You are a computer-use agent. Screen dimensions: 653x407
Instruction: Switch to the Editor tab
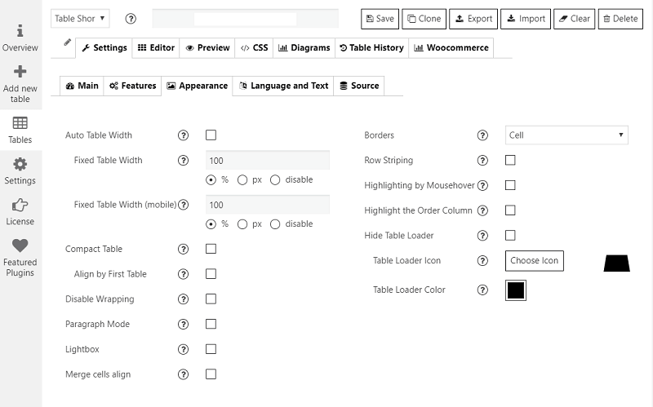[x=156, y=48]
